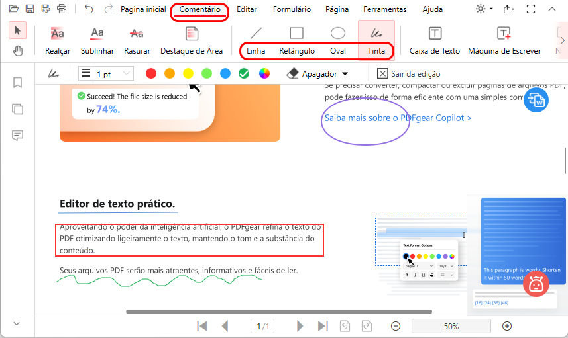Switch to the Página tab

coord(337,9)
